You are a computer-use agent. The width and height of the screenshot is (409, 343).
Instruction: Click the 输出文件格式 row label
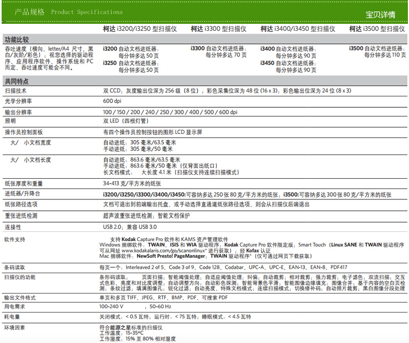click(x=20, y=298)
